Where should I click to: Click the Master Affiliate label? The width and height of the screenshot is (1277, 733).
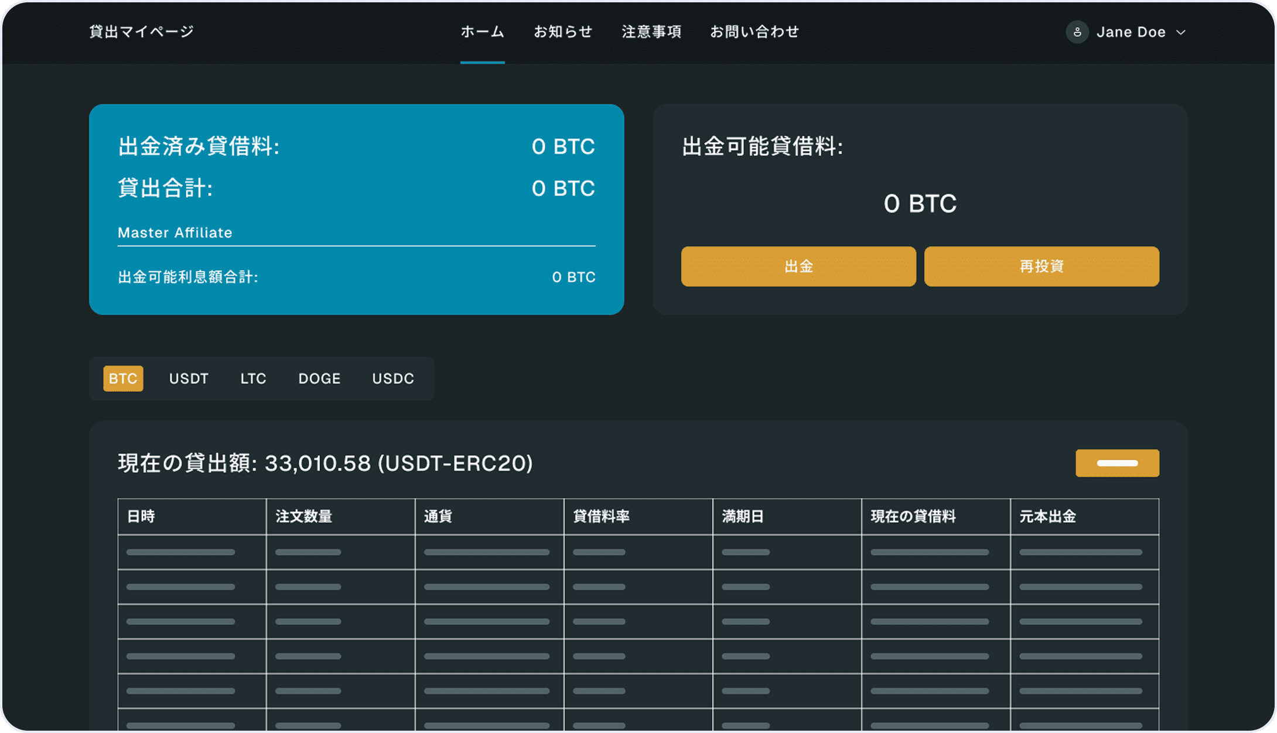tap(175, 233)
